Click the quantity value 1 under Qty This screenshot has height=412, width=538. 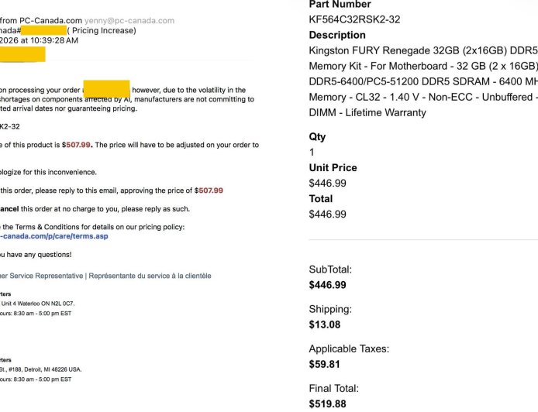312,153
